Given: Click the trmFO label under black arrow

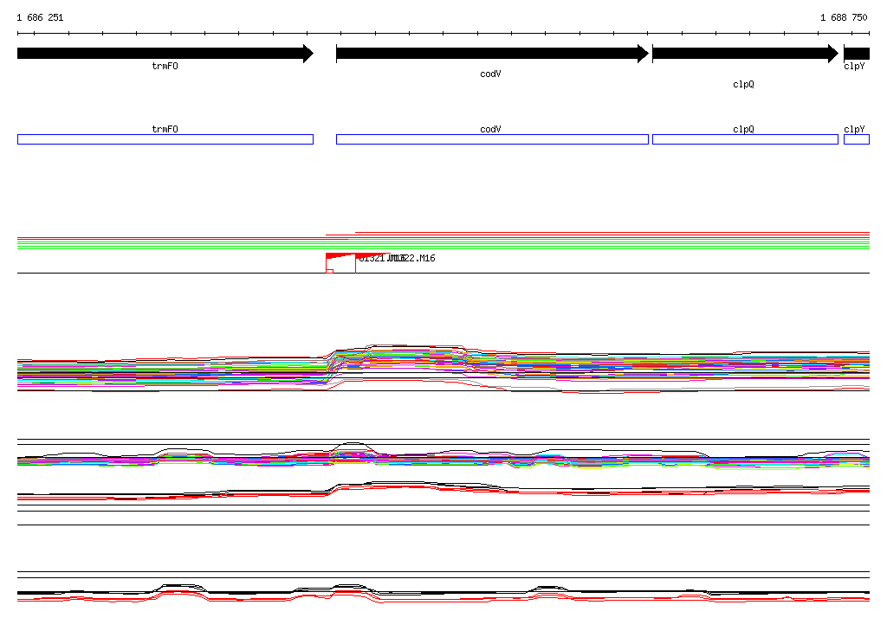Looking at the screenshot, I should pyautogui.click(x=165, y=66).
